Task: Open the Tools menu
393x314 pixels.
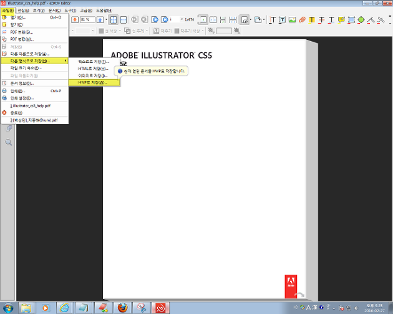Action: [70, 11]
